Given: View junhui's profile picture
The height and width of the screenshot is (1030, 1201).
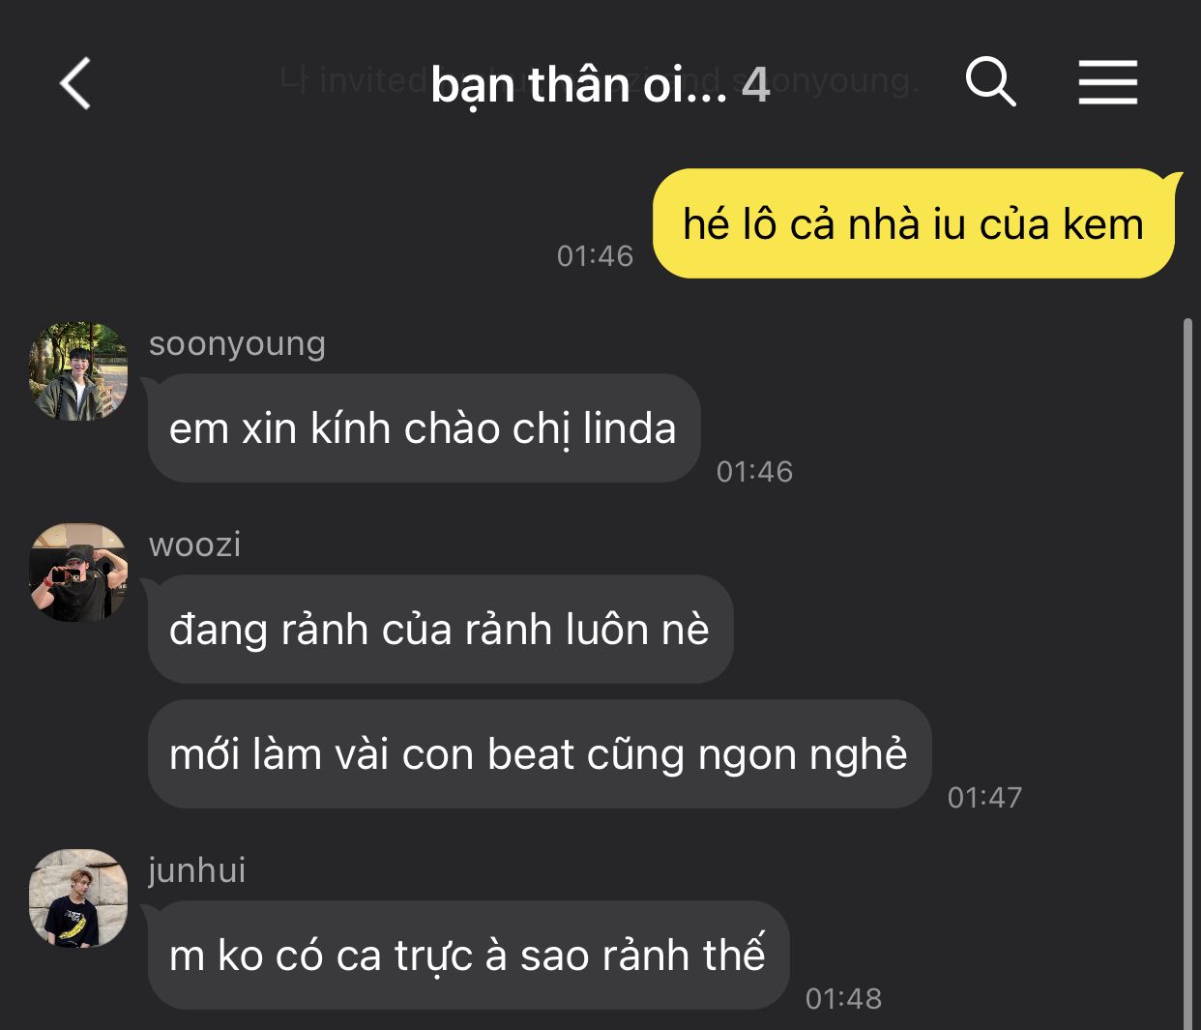Looking at the screenshot, I should pyautogui.click(x=78, y=898).
